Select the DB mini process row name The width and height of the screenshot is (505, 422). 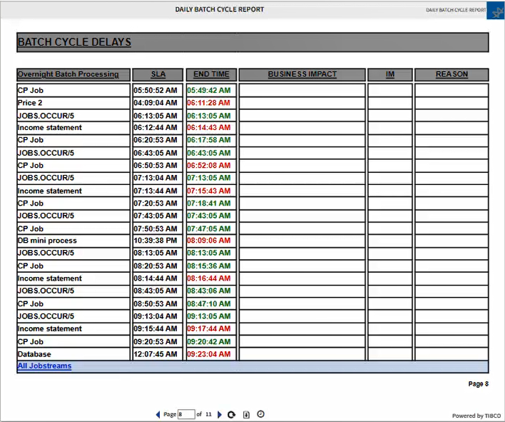tap(47, 241)
